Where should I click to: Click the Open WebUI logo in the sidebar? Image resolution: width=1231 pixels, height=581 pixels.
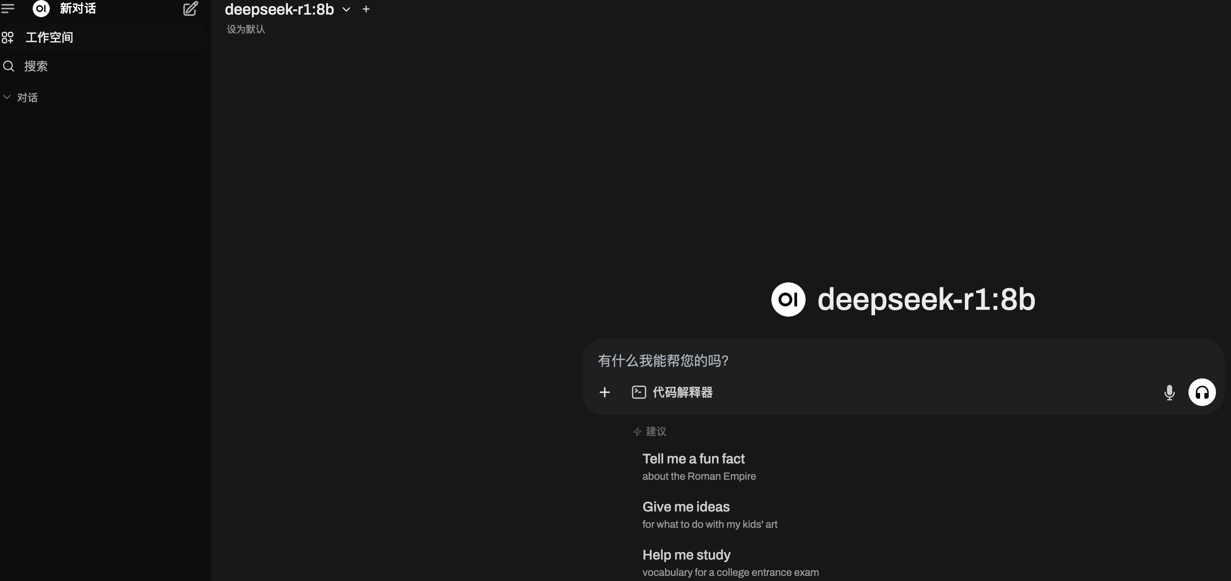41,8
